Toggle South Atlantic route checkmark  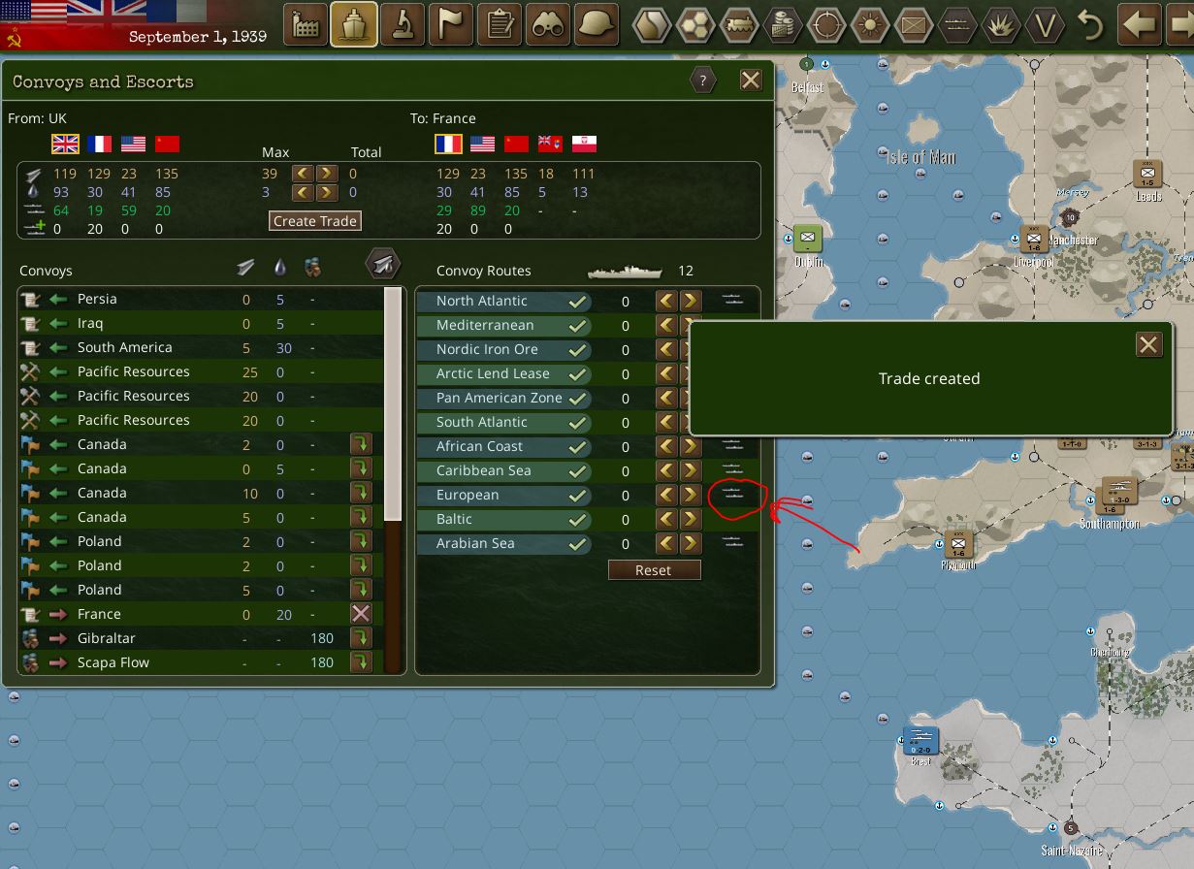tap(577, 423)
